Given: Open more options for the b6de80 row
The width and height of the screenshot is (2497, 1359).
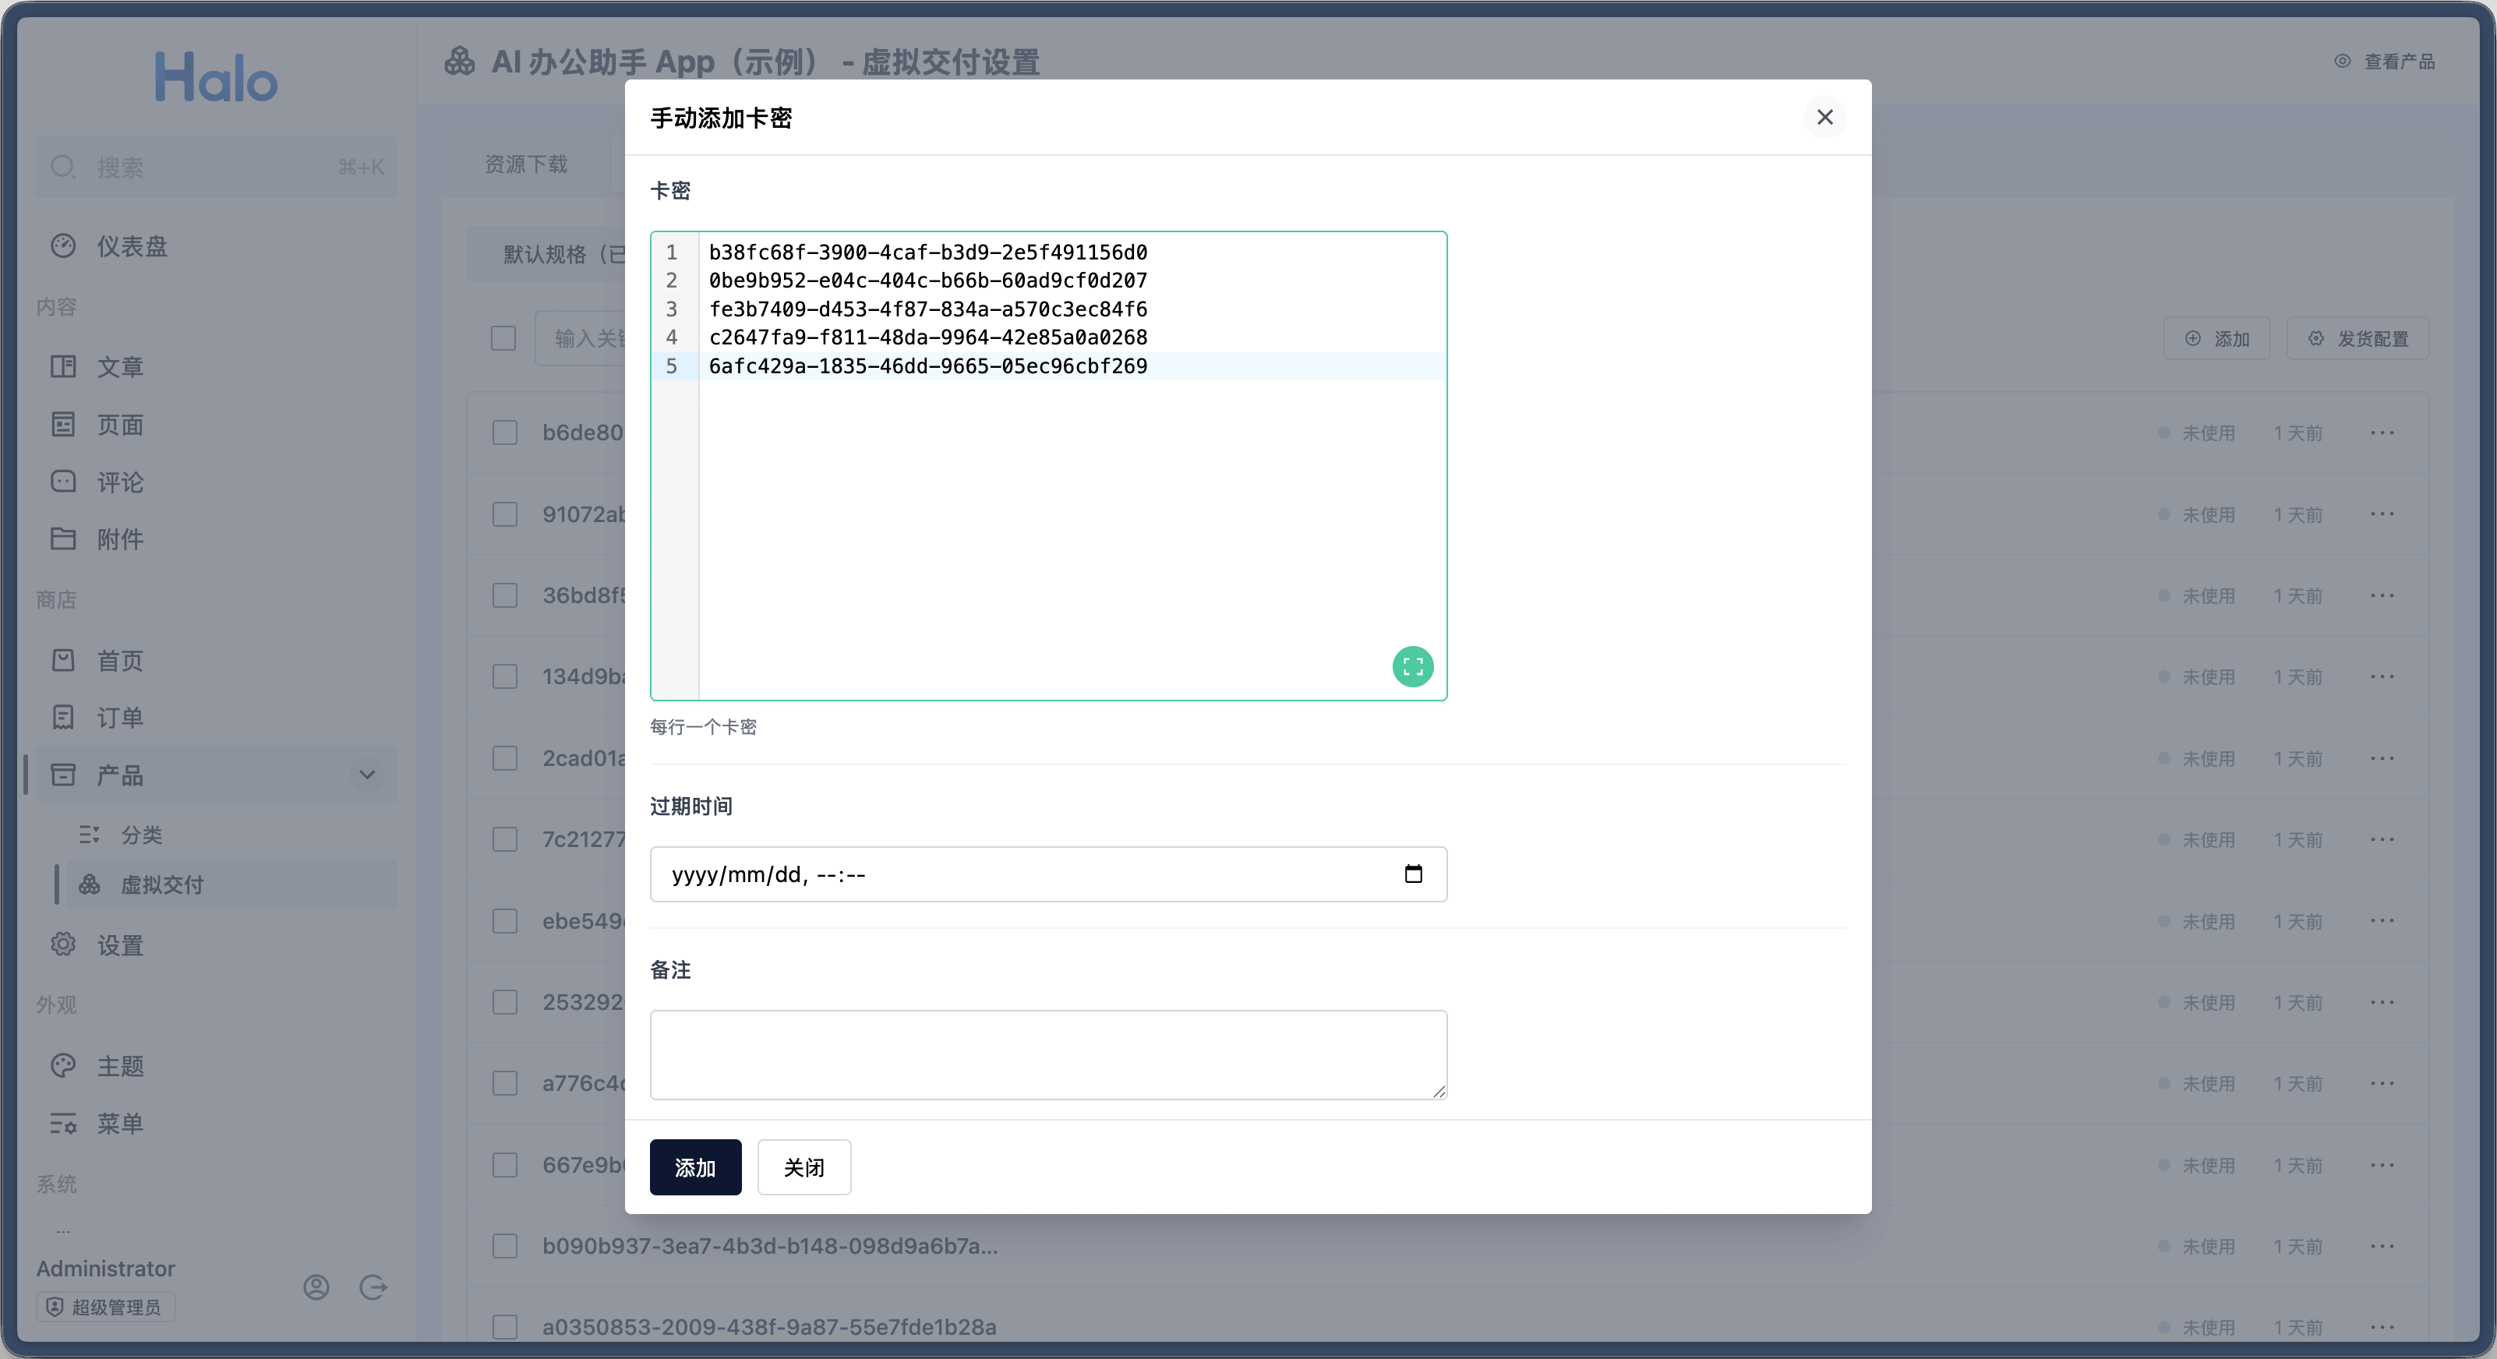Looking at the screenshot, I should click(x=2382, y=432).
